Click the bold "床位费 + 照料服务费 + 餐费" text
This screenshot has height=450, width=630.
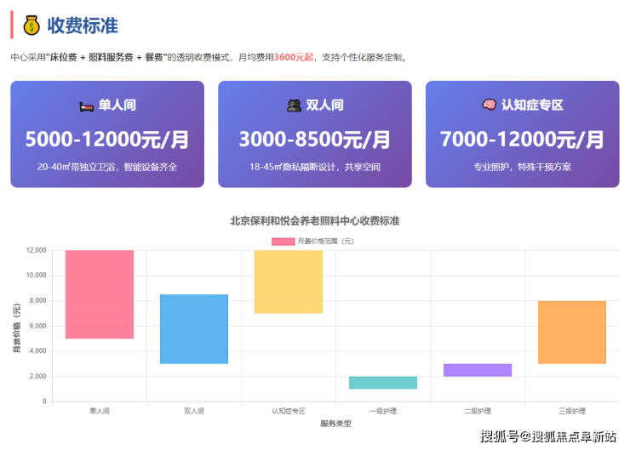tap(106, 57)
